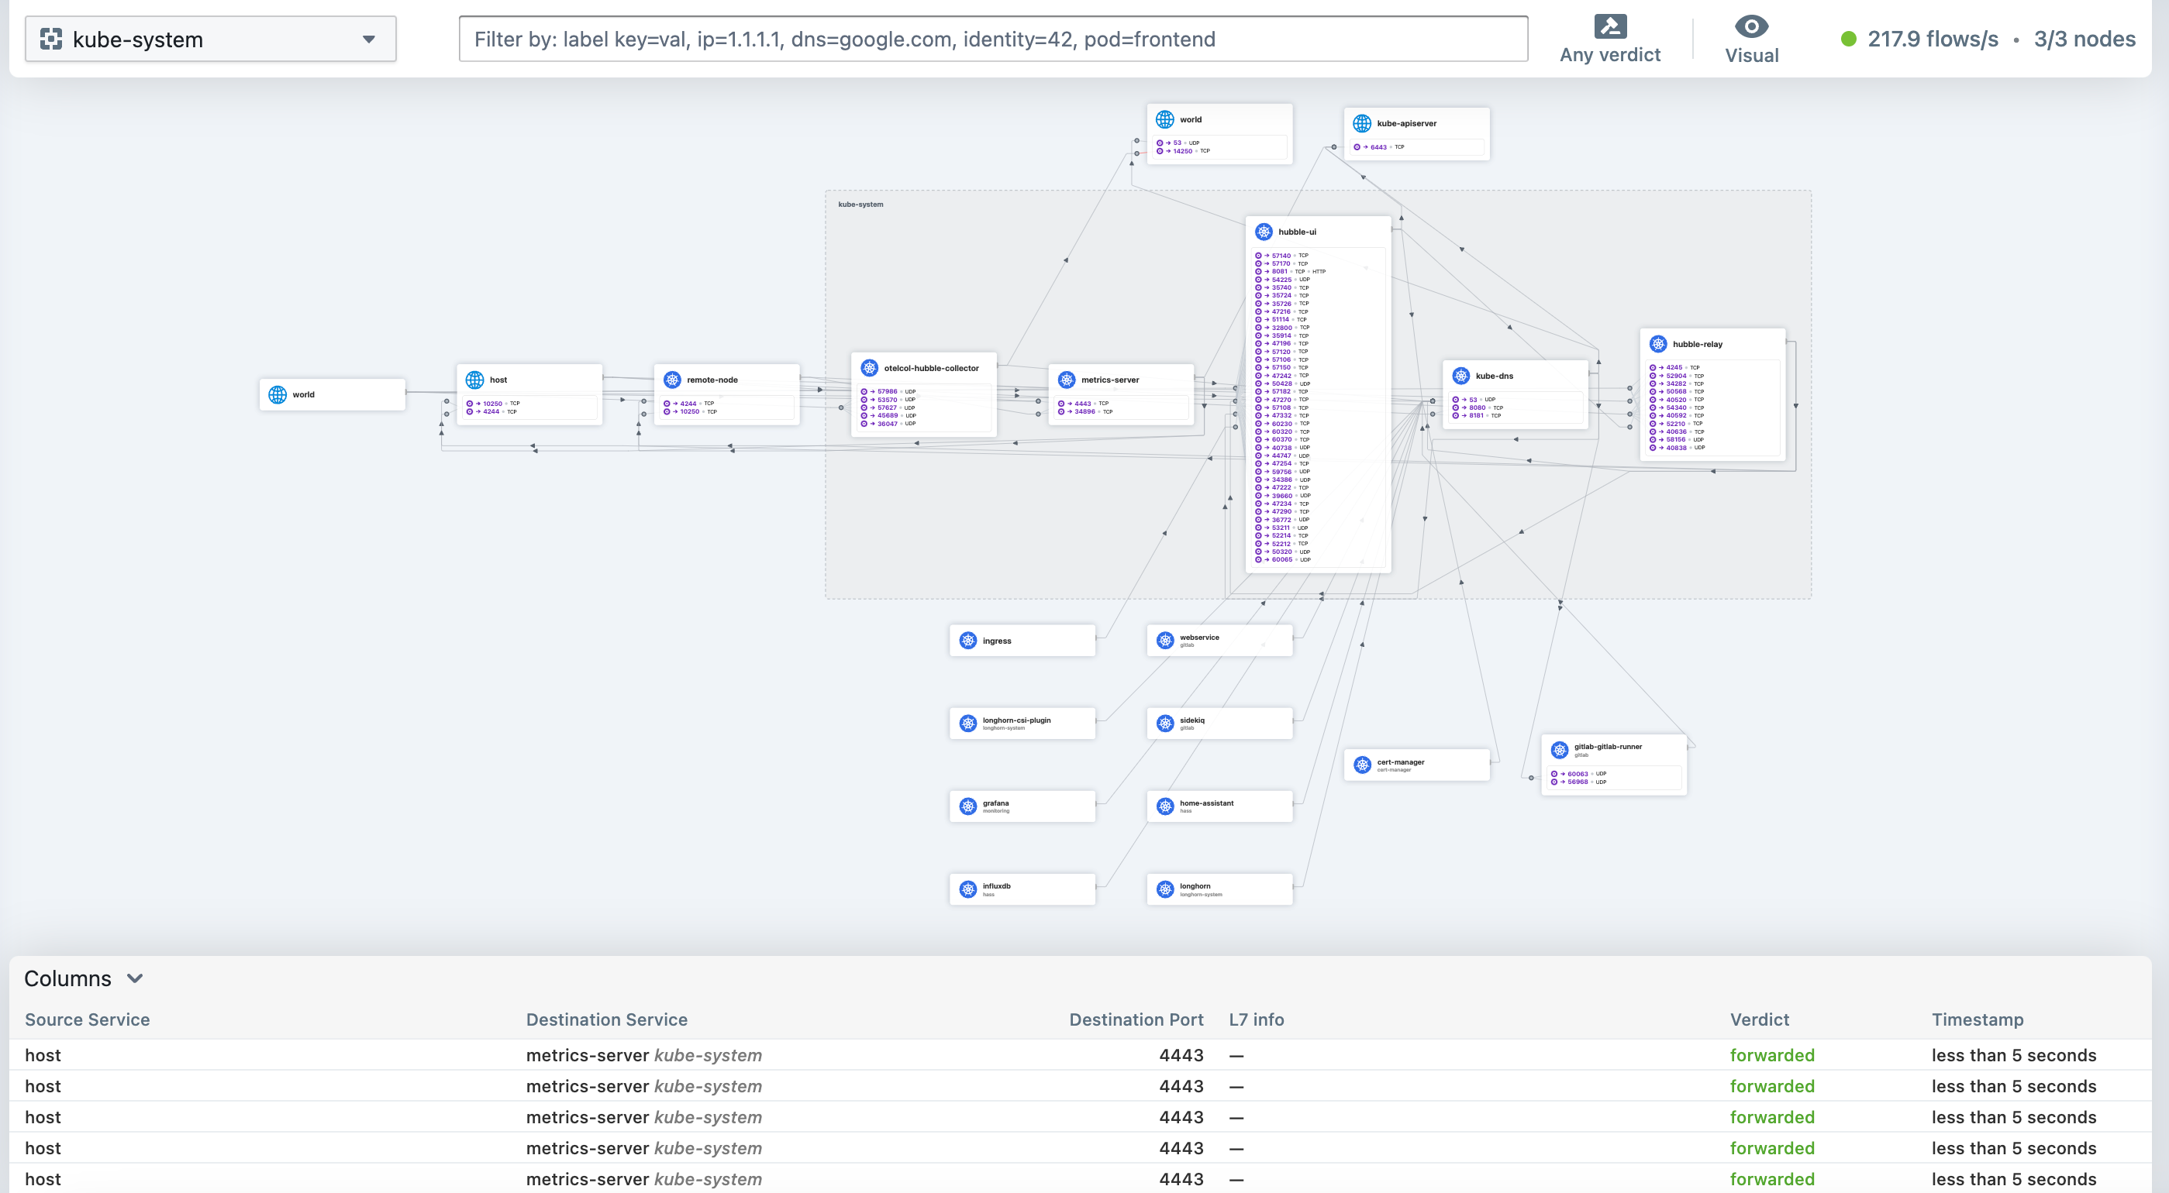This screenshot has width=2169, height=1193.
Task: Open the Any verdict filter
Action: 1609,39
